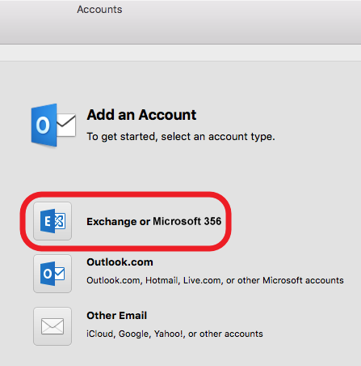The width and height of the screenshot is (361, 366).
Task: Click 'To get started, select an account type.'
Action: 181,137
